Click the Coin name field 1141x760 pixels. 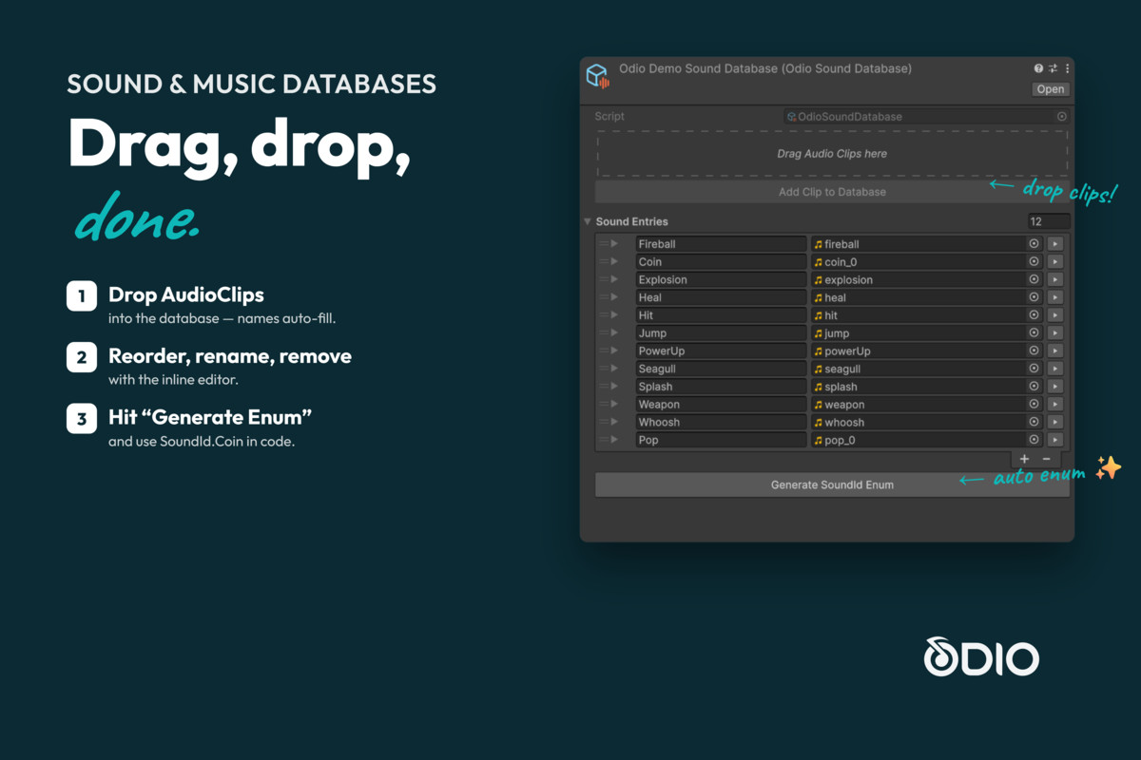[x=721, y=262]
